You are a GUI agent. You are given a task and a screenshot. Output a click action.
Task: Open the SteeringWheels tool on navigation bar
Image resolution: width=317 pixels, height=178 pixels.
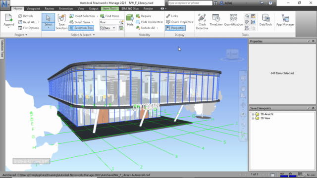243,78
